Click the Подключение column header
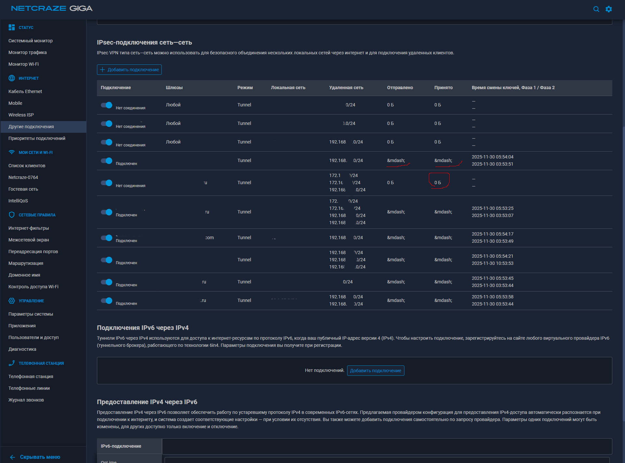 (x=116, y=88)
